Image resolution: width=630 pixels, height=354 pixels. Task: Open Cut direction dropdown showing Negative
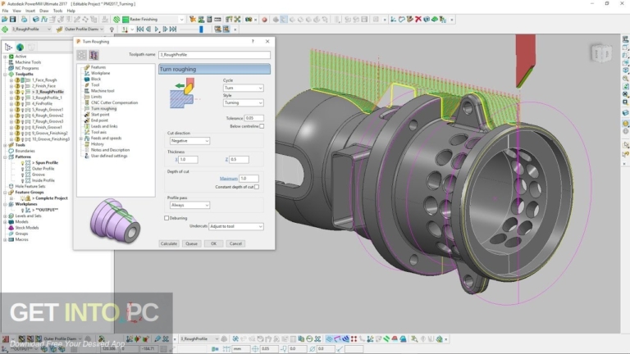(x=189, y=141)
